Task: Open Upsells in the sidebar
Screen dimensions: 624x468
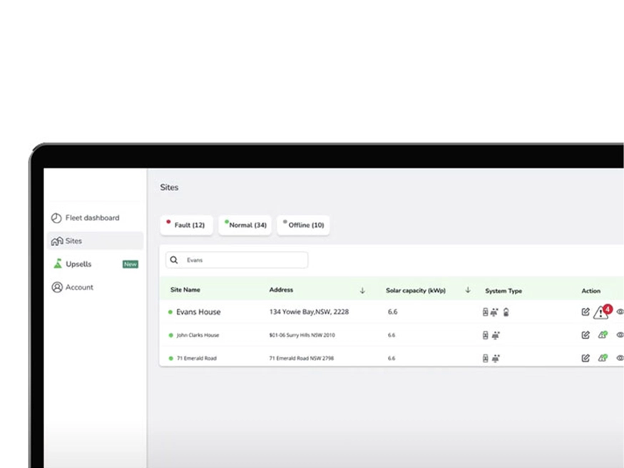Action: pos(78,264)
